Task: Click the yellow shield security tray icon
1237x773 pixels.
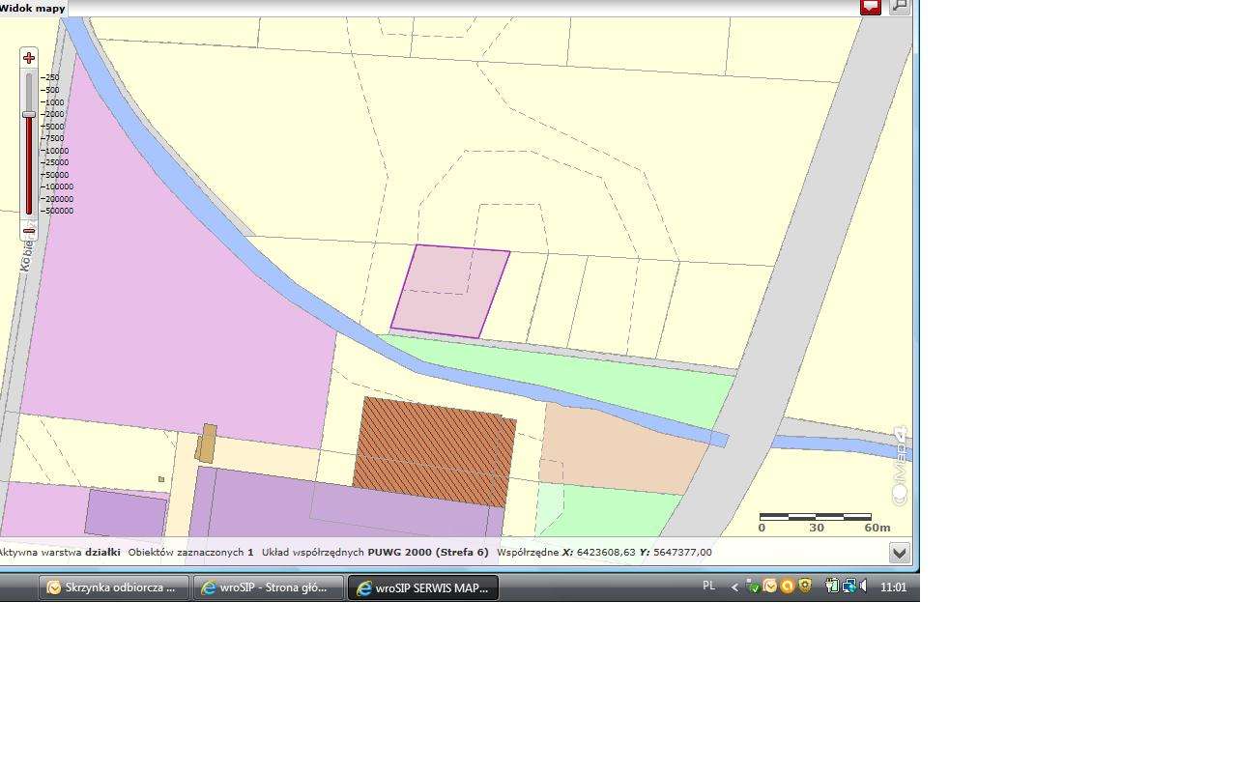Action: (x=805, y=587)
